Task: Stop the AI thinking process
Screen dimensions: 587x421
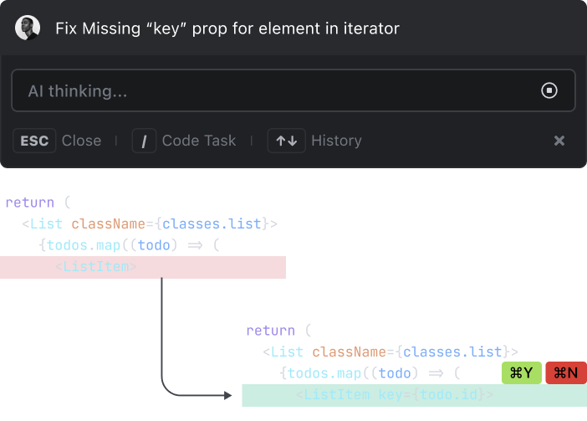Action: [x=549, y=90]
